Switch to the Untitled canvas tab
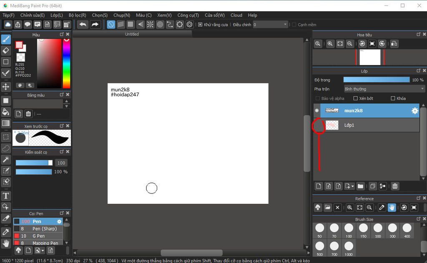 coord(132,34)
